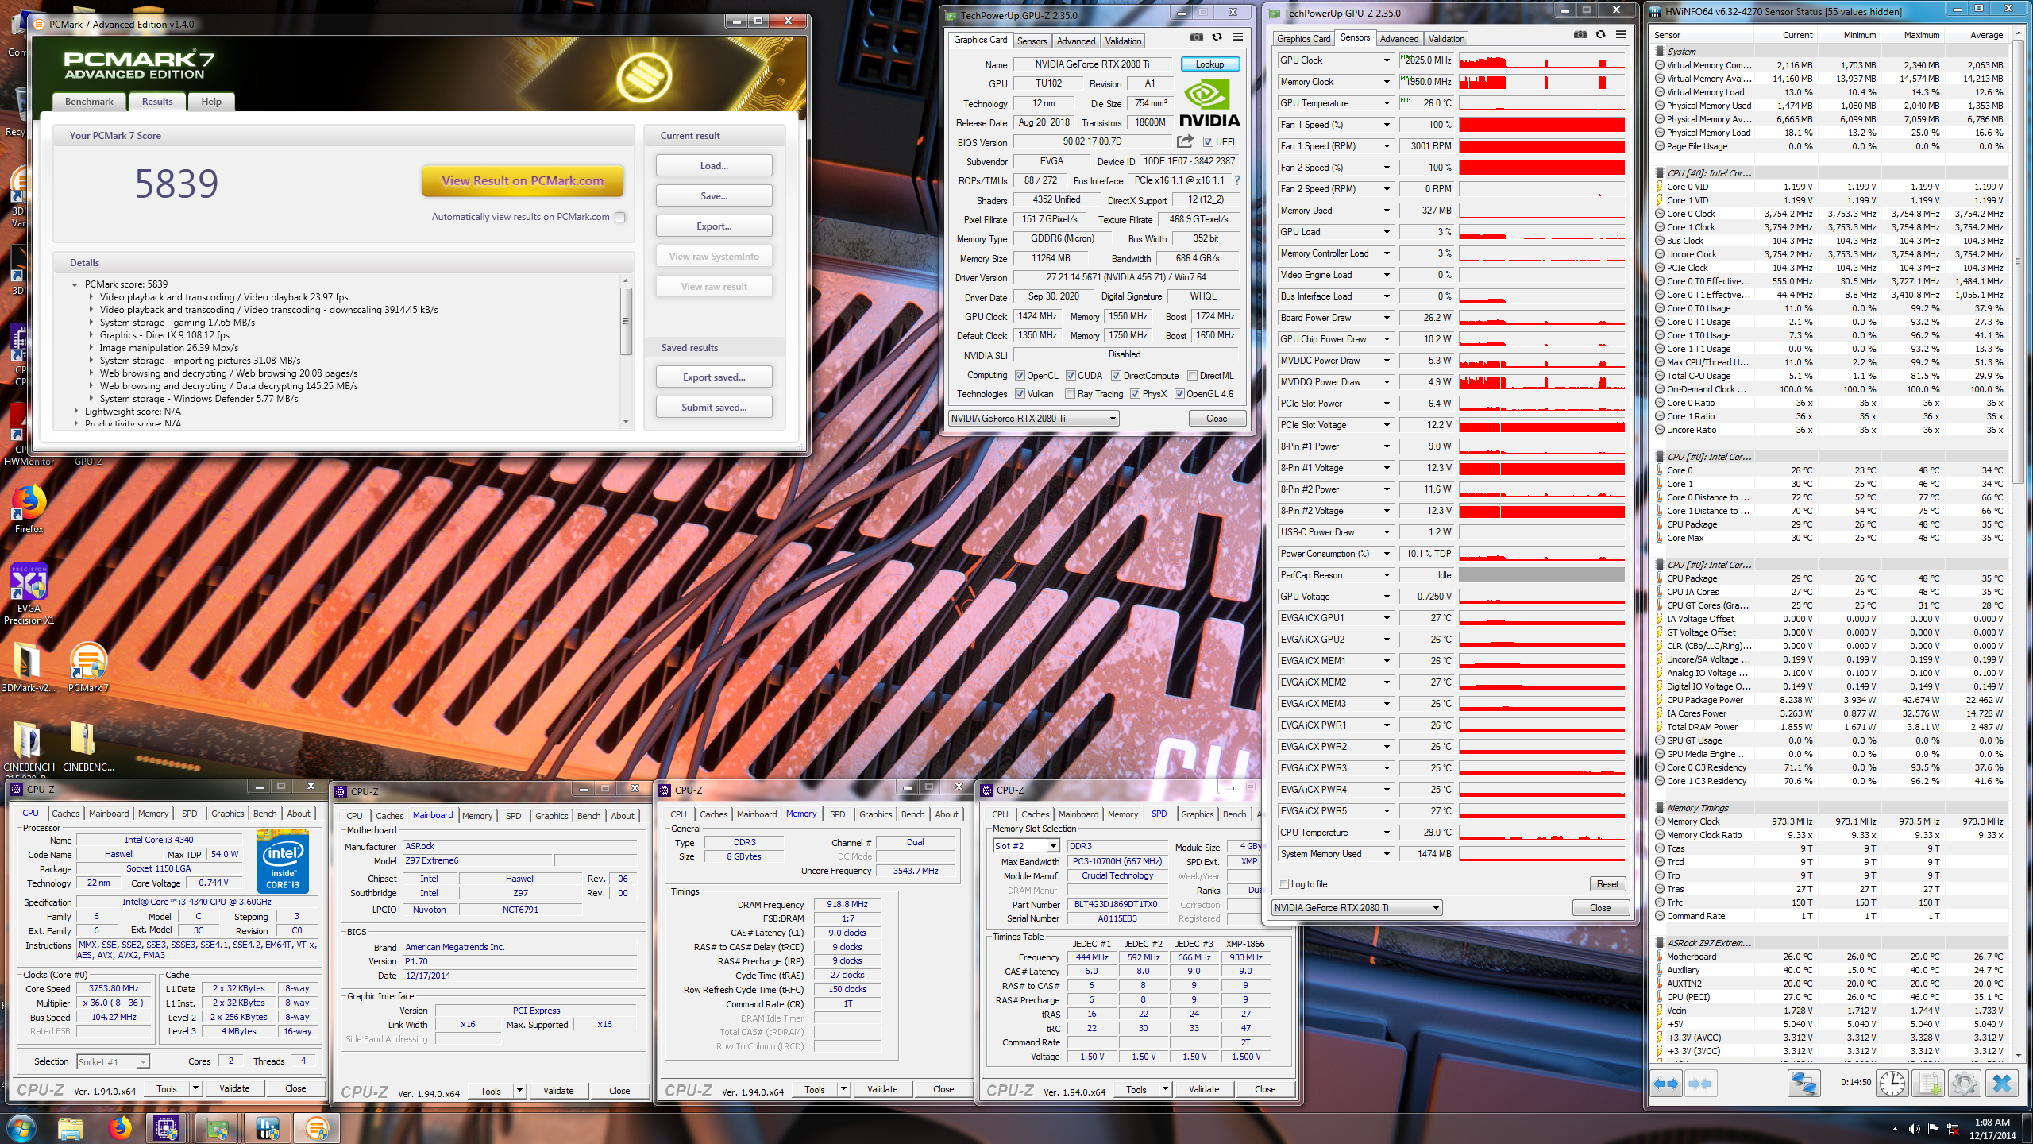Toggle CUDA checkbox in GPU-Z
The width and height of the screenshot is (2033, 1144).
tap(1071, 376)
